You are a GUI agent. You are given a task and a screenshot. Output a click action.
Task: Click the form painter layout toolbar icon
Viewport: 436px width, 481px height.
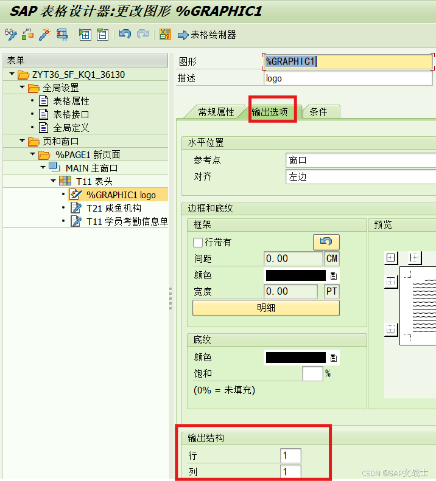[x=62, y=35]
